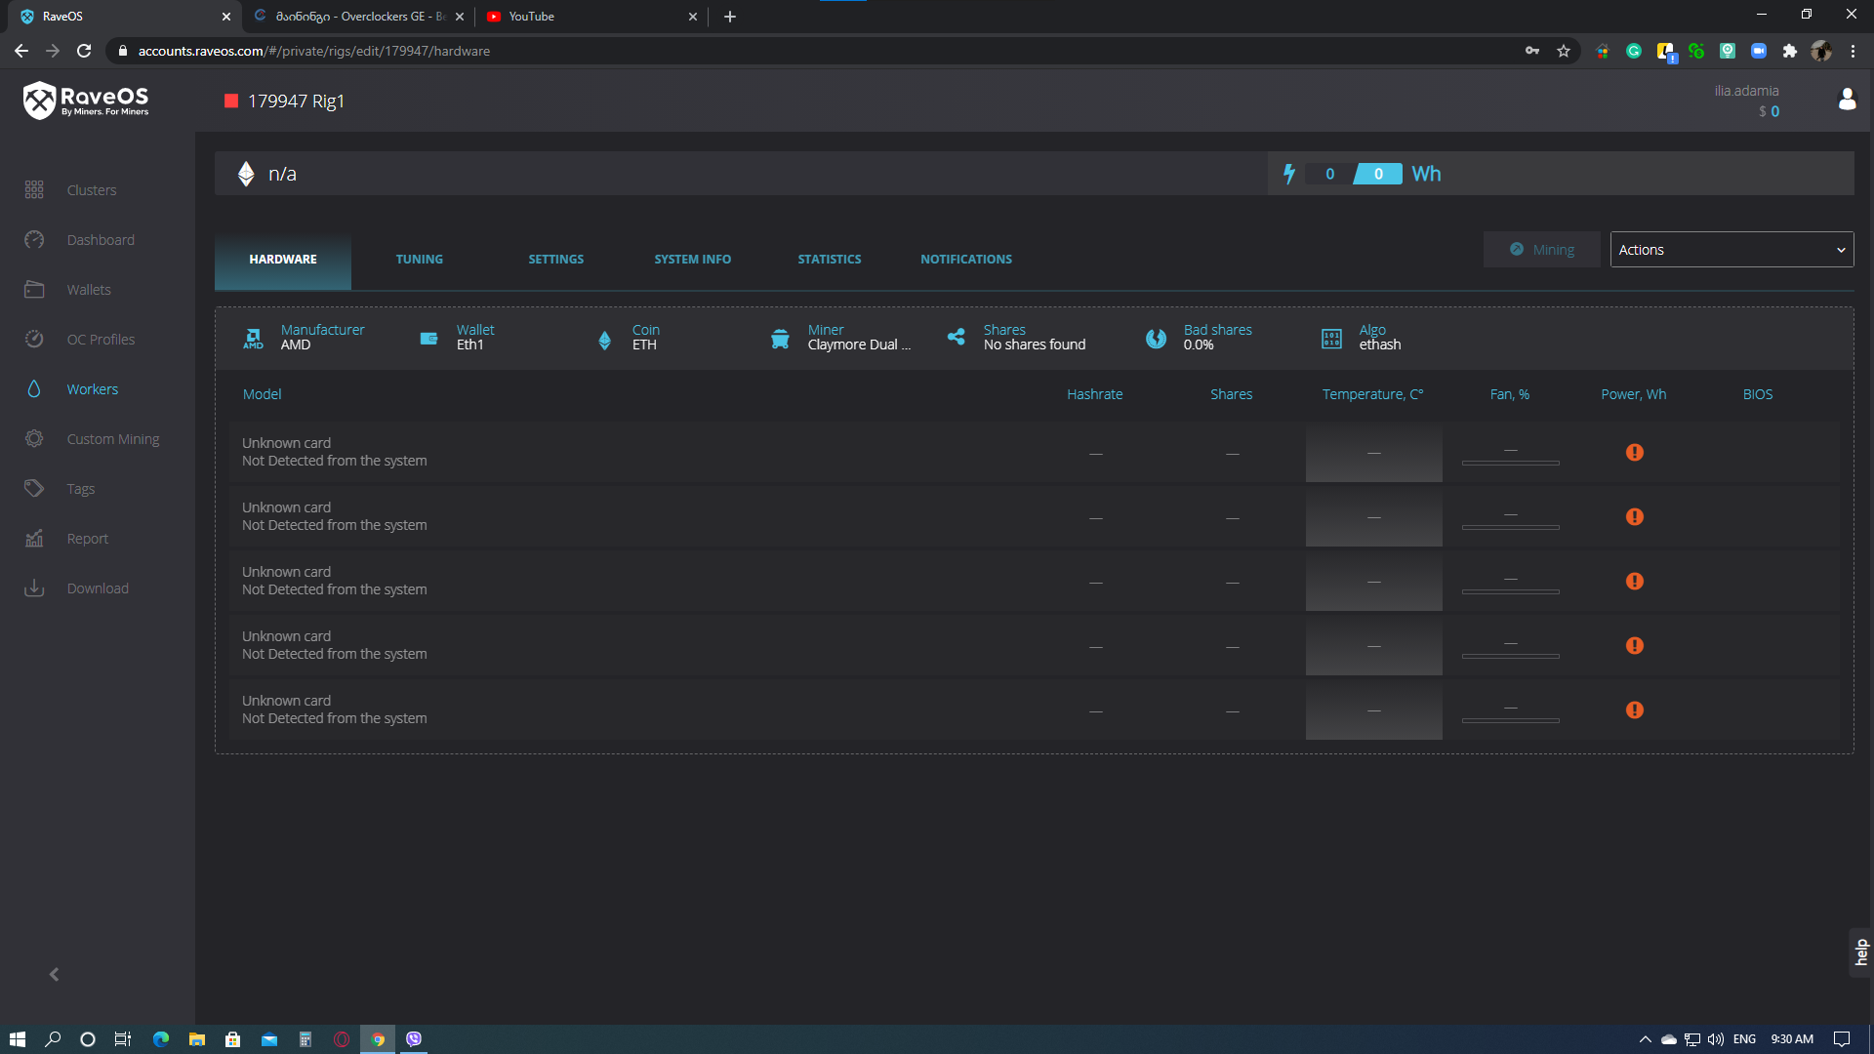
Task: Open the System Info tab
Action: coord(693,260)
